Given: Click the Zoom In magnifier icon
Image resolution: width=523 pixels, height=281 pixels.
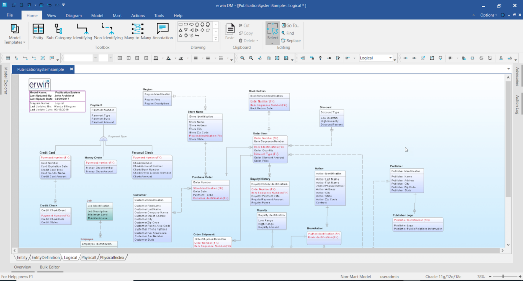Looking at the screenshot, I should (x=242, y=58).
